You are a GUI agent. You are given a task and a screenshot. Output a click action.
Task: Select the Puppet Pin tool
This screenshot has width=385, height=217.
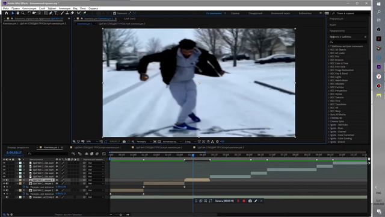pos(85,13)
